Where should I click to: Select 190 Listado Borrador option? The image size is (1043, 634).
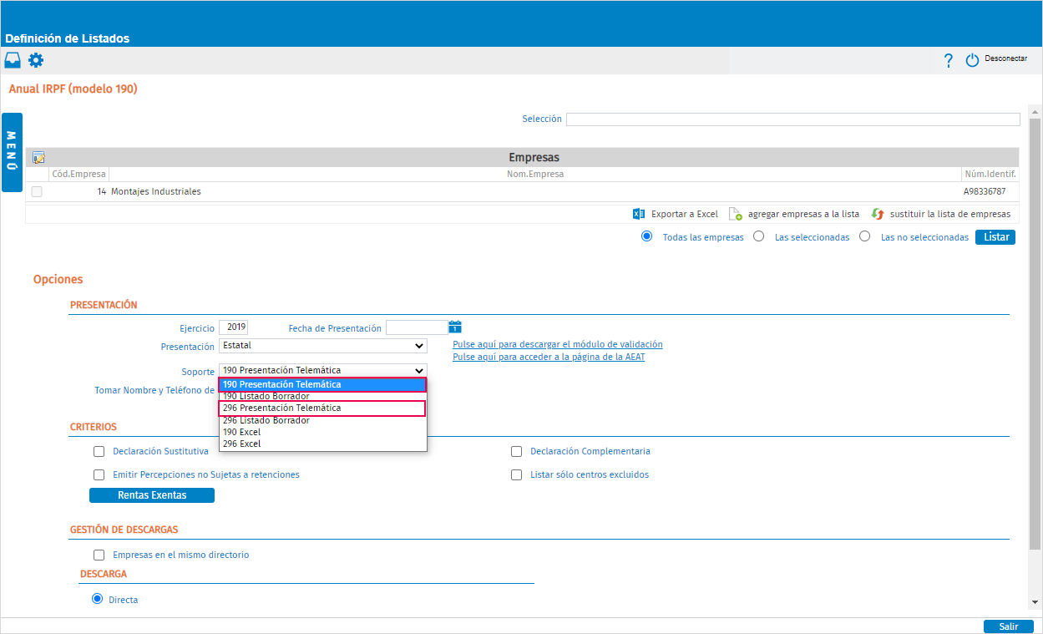coord(323,396)
